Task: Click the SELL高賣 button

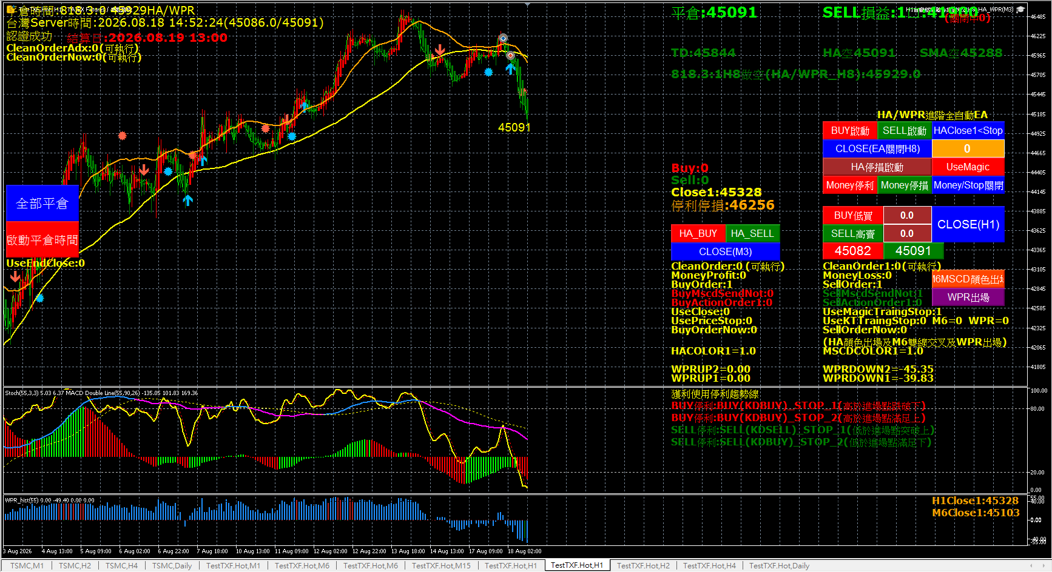Action: [x=853, y=234]
